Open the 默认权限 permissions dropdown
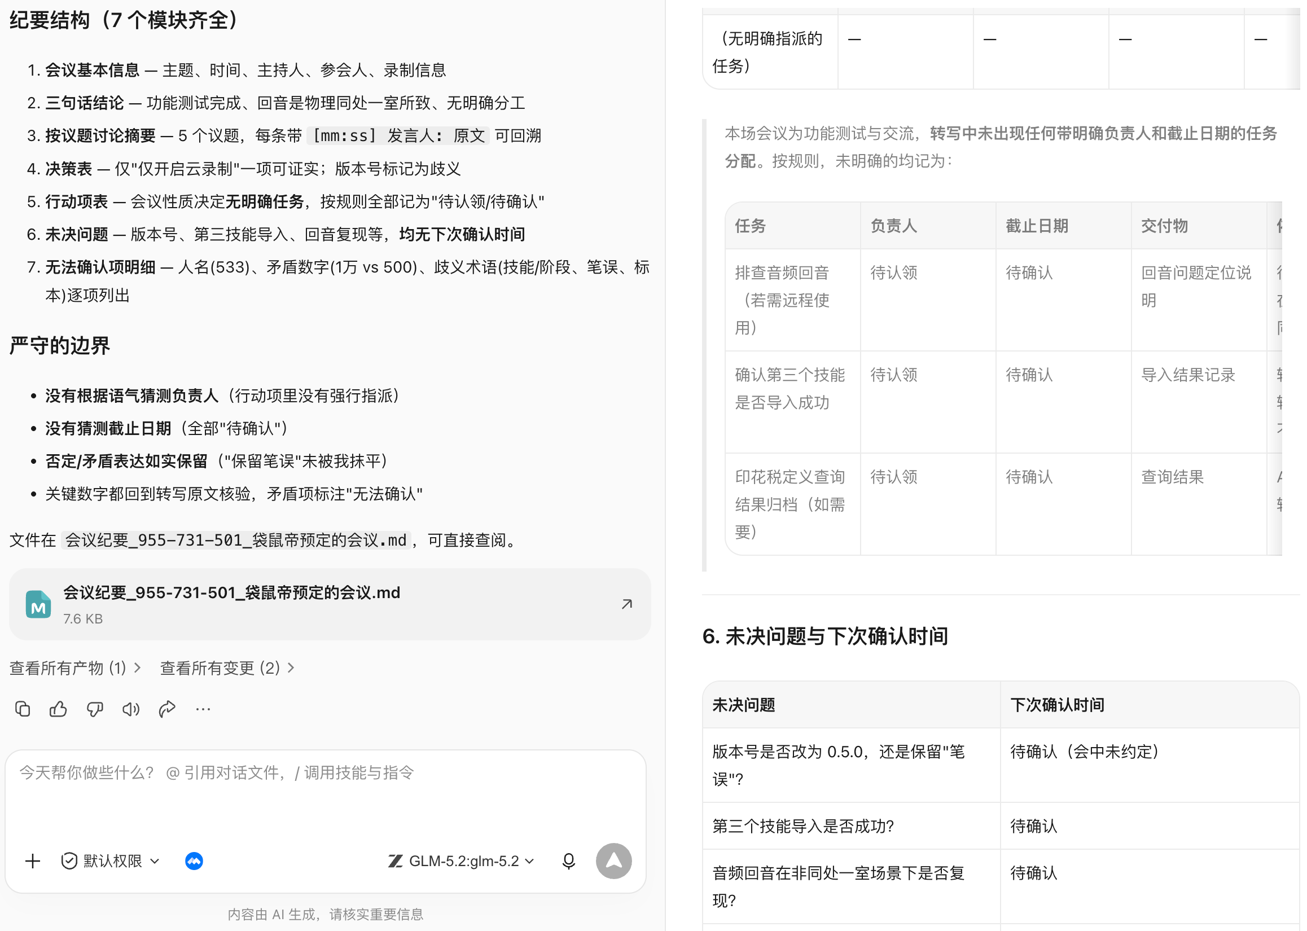Screen dimensions: 1307x931 (111, 860)
